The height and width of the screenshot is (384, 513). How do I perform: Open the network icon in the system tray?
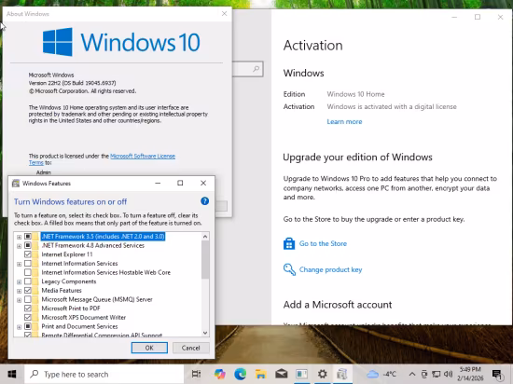click(x=437, y=374)
